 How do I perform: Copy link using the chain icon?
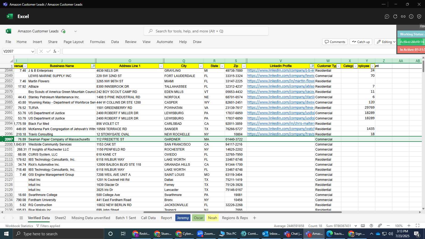pyautogui.click(x=403, y=16)
